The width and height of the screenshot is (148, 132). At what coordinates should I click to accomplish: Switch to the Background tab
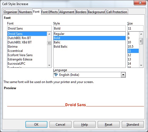96,12
